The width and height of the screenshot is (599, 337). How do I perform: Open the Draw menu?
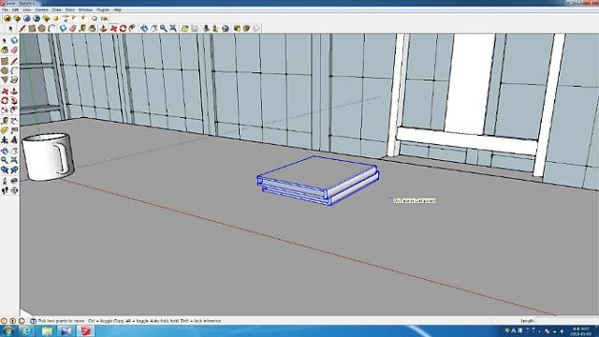56,9
